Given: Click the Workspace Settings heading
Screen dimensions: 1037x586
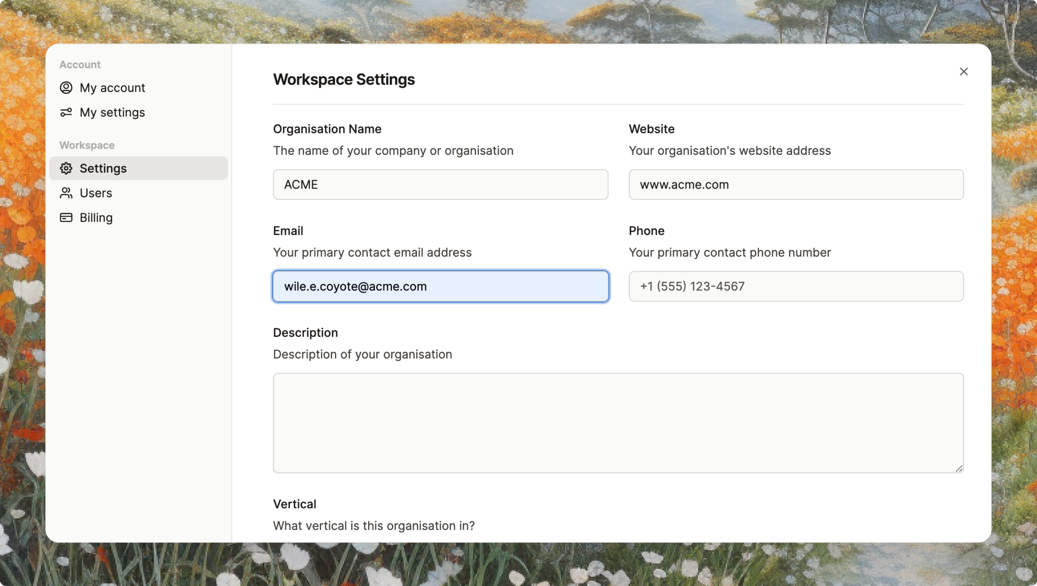Looking at the screenshot, I should pos(344,79).
